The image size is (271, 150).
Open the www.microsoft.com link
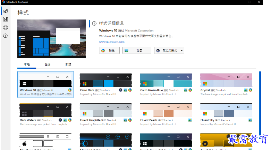click(112, 42)
